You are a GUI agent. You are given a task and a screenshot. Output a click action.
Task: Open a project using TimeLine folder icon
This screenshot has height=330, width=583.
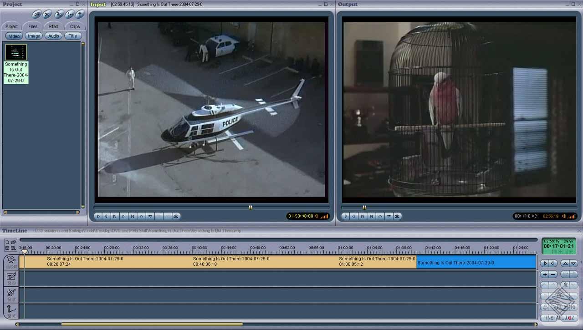(14, 242)
